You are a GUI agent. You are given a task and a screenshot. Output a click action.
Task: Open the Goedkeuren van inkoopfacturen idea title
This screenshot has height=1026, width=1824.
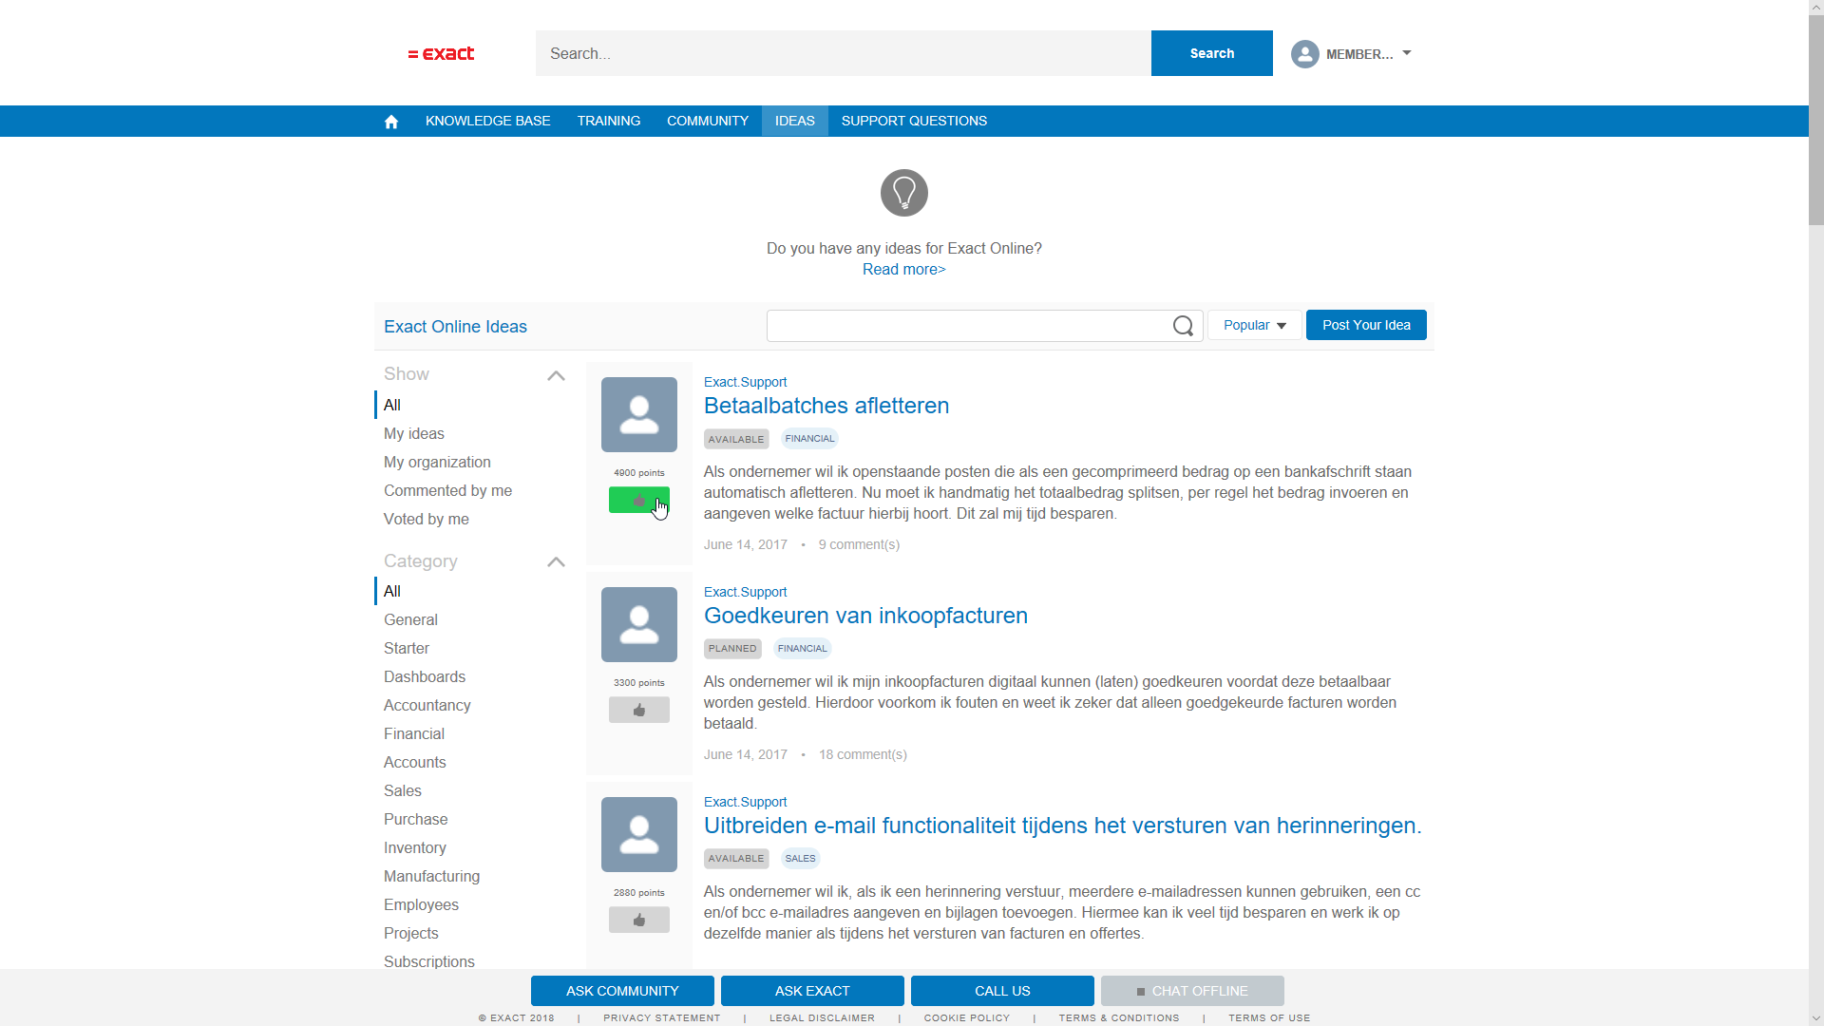click(x=865, y=616)
